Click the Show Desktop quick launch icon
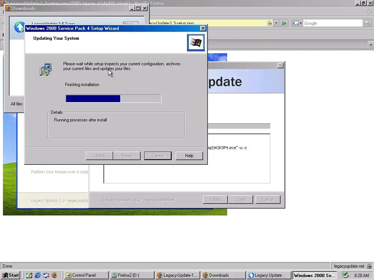Screen dimensions: 374x280 (x=29, y=275)
